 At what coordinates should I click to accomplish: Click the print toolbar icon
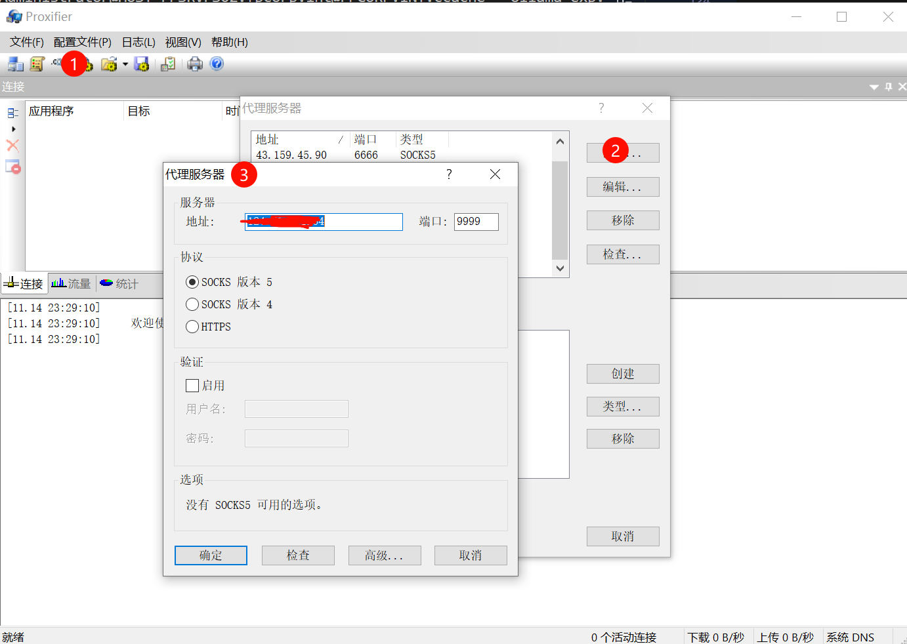194,64
